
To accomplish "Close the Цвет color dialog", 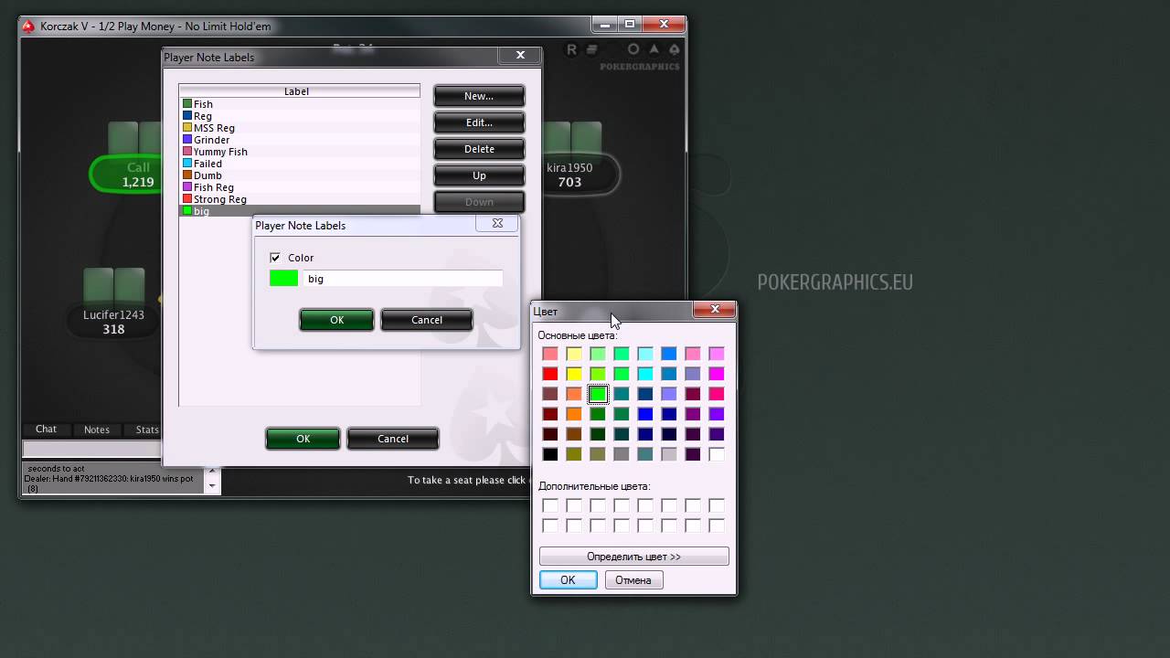I will coord(715,310).
